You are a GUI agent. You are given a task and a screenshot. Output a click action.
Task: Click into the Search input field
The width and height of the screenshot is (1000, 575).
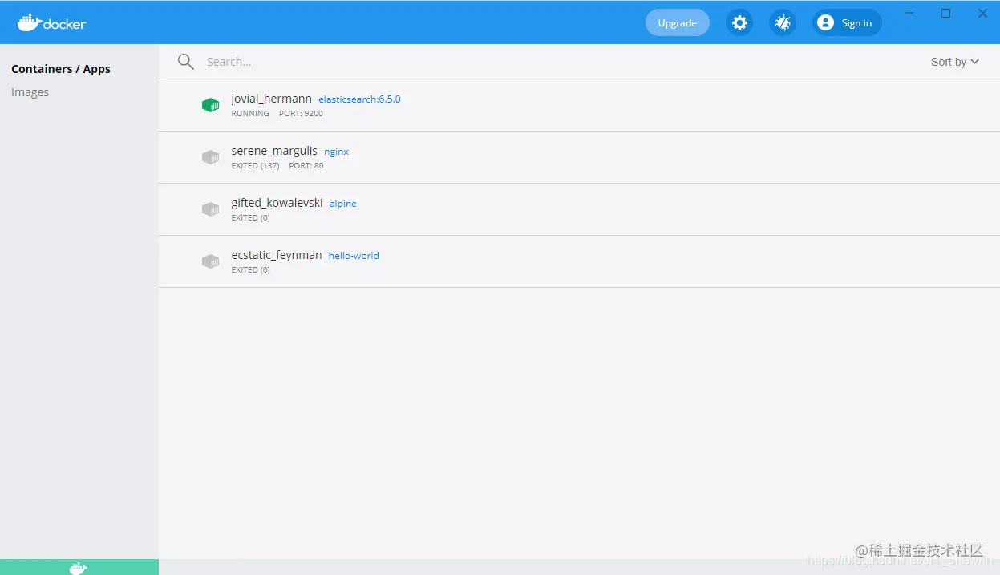coord(561,62)
